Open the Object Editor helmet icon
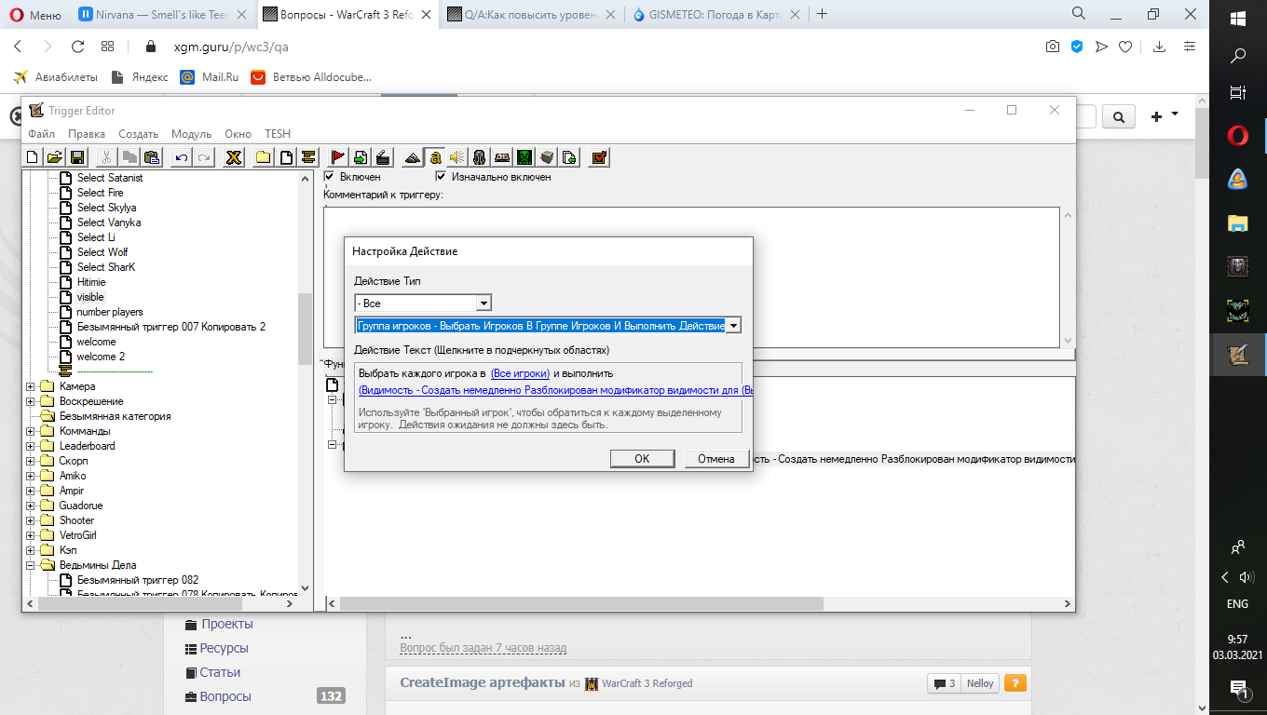The height and width of the screenshot is (715, 1267). pos(480,157)
